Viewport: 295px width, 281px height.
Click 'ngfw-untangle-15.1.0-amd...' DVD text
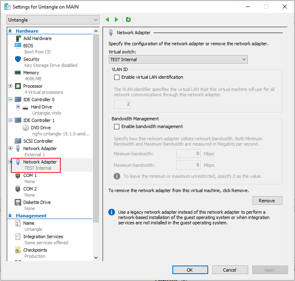[61, 134]
